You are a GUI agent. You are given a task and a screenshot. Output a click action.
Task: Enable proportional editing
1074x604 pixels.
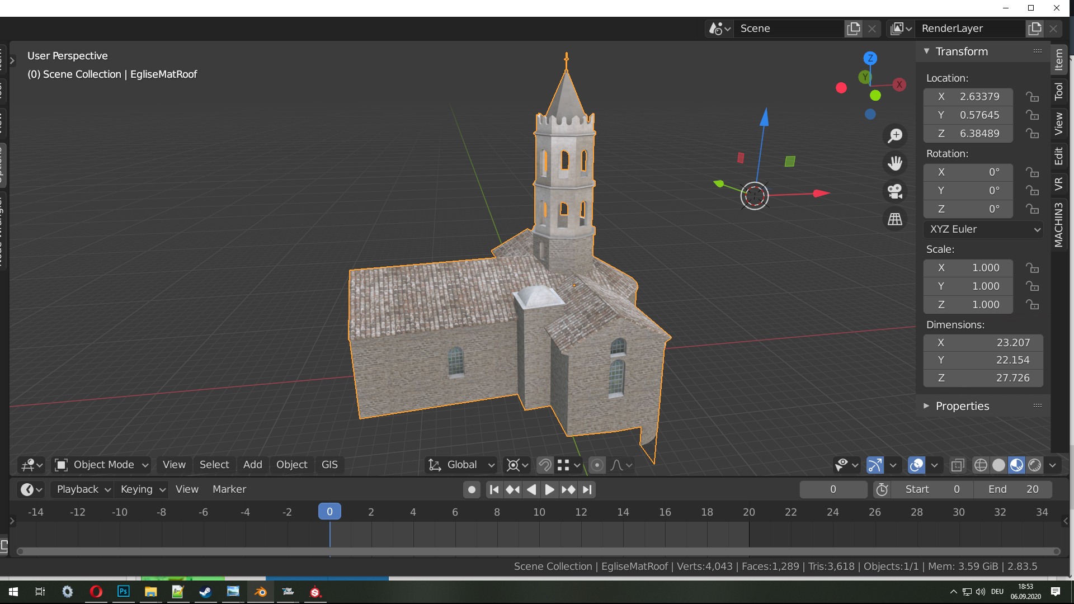pos(597,465)
